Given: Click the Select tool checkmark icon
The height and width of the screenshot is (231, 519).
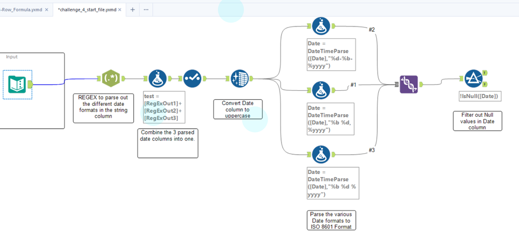Looking at the screenshot, I should click(x=192, y=78).
